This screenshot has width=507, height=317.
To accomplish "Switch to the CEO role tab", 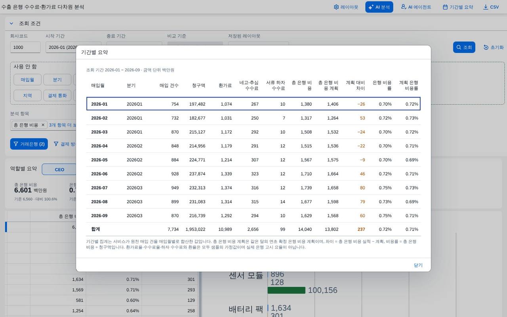I will 59,170.
